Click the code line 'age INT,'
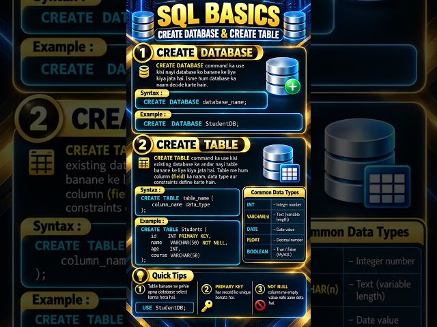This screenshot has height=327, width=437. click(x=165, y=249)
